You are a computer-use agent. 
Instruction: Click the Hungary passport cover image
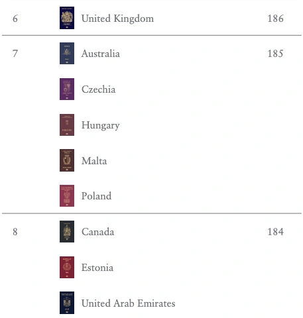67,125
